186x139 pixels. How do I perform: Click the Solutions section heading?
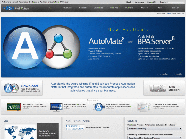132,121
